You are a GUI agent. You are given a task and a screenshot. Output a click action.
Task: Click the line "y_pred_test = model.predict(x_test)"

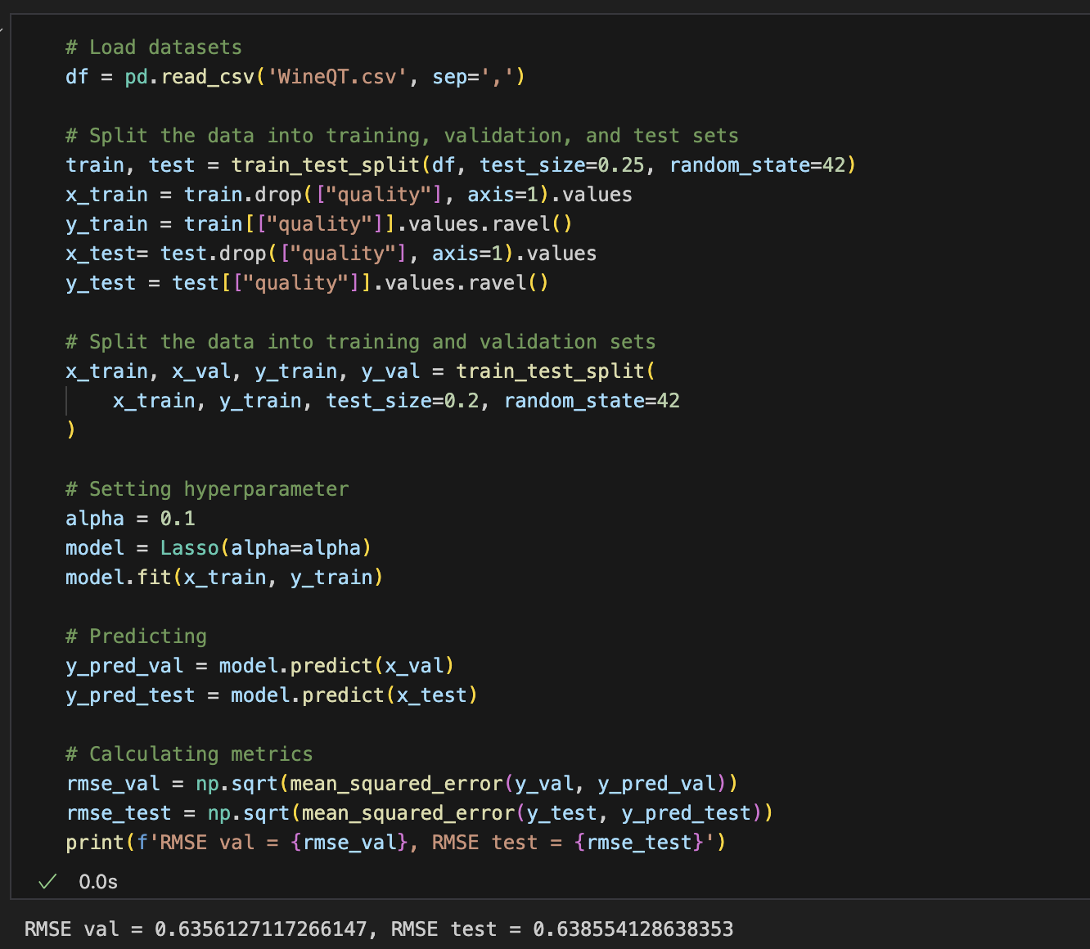tap(272, 695)
